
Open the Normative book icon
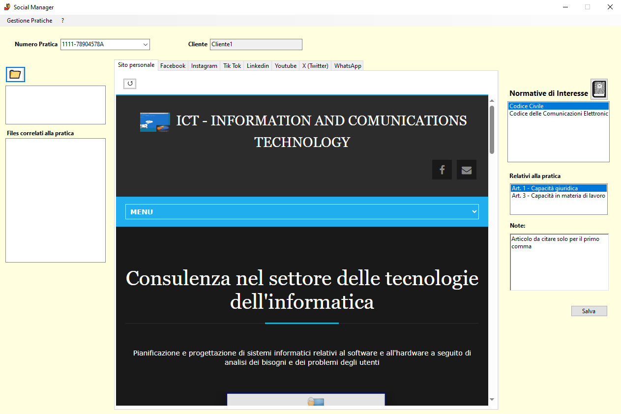(599, 89)
